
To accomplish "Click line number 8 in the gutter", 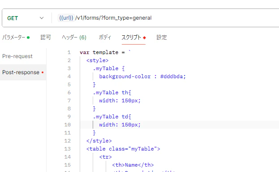I will click(69, 109).
